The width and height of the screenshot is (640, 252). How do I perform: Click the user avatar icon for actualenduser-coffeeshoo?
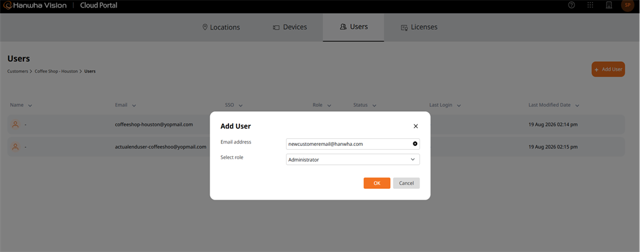pos(16,147)
